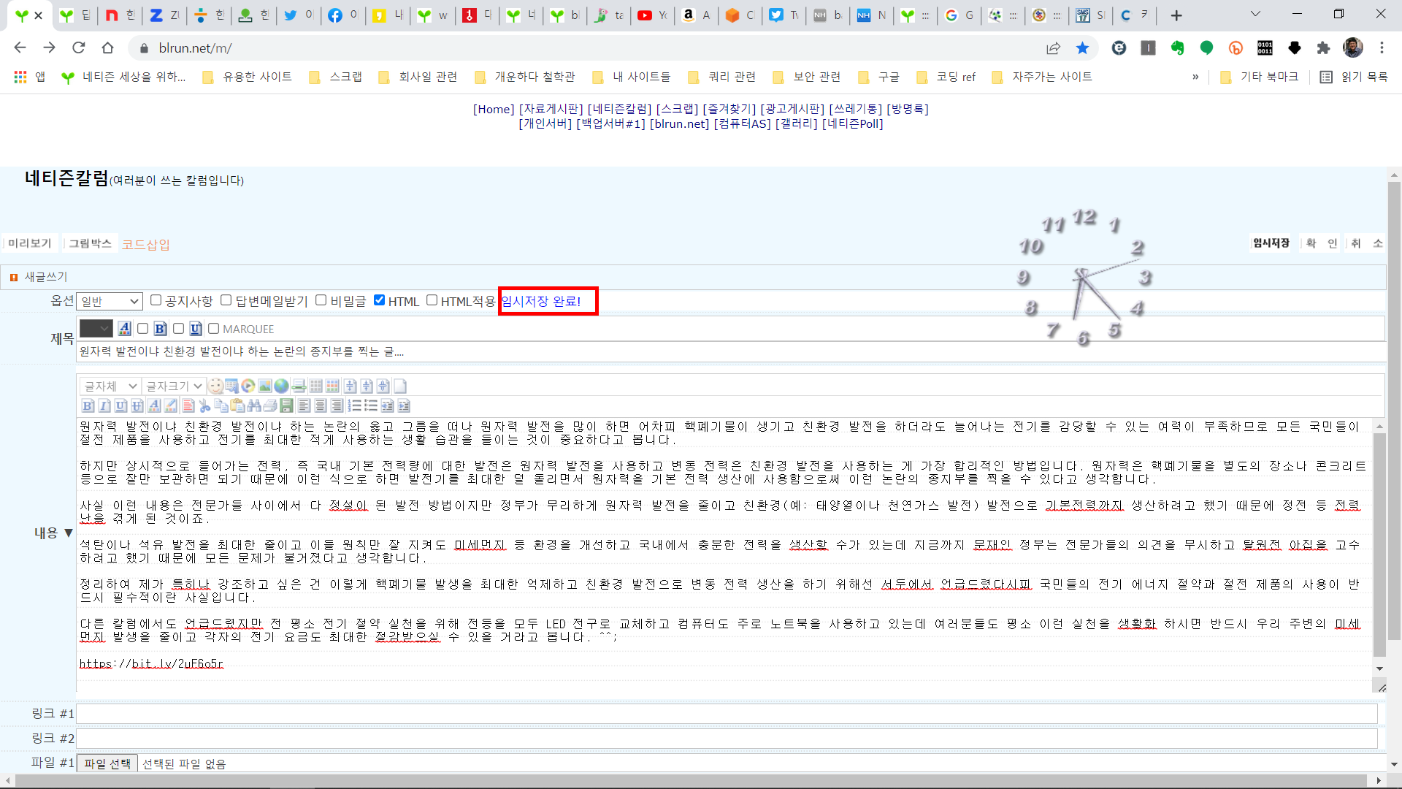Image resolution: width=1402 pixels, height=789 pixels.
Task: Open the 글자크기 font size dropdown
Action: tap(174, 386)
